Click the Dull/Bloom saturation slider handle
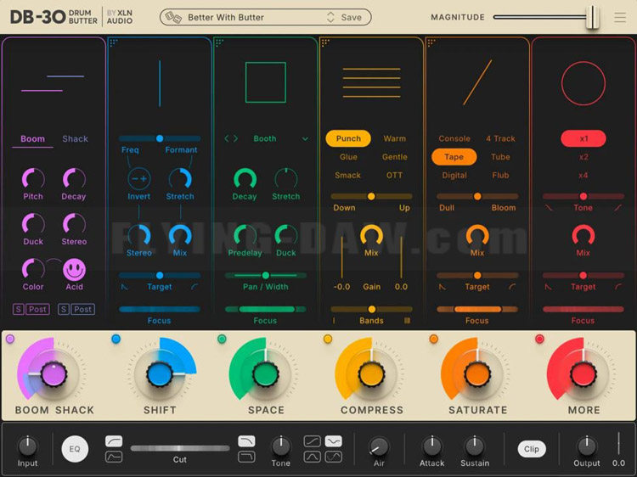637x477 pixels. (477, 196)
